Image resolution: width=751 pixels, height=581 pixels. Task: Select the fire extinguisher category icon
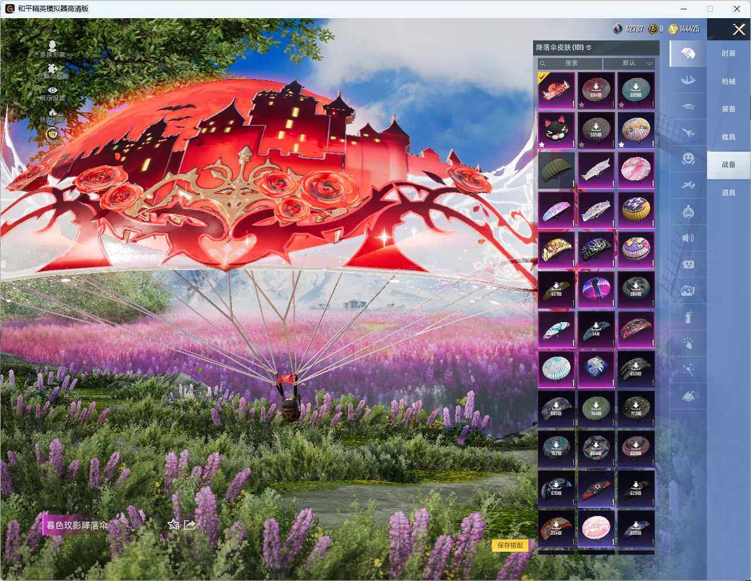688,317
